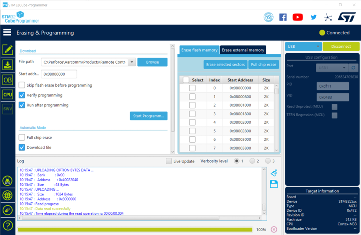
Task: Toggle Download file checkbox
Action: (22, 147)
